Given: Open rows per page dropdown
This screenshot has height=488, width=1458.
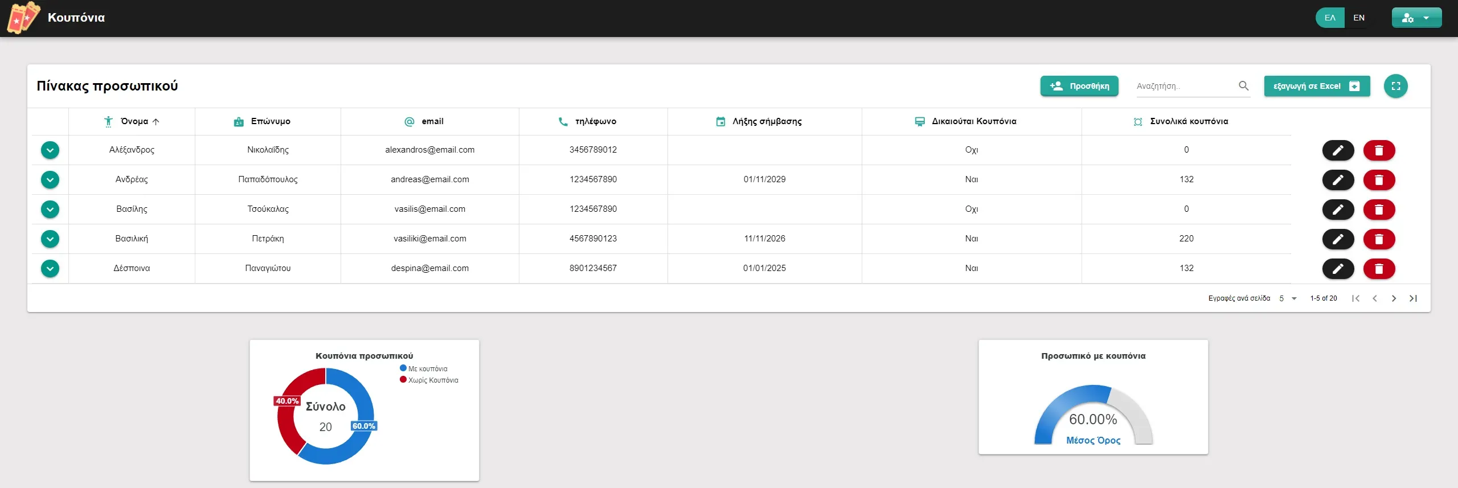Looking at the screenshot, I should click(x=1288, y=298).
